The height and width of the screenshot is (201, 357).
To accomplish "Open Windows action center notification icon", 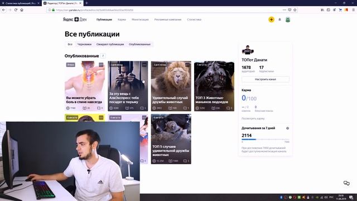I will (351, 197).
